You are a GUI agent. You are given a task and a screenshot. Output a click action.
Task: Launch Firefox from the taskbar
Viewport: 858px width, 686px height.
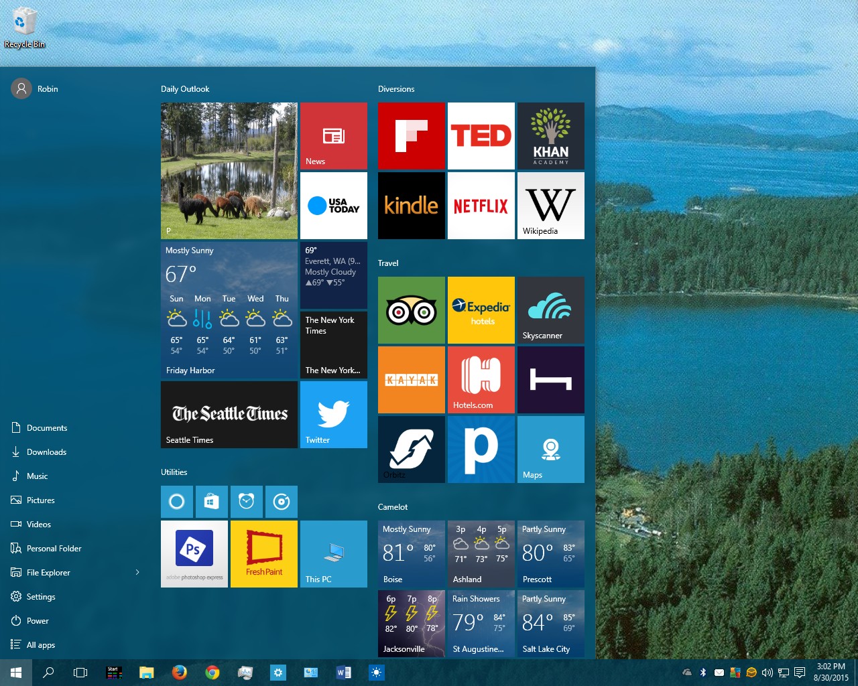click(x=180, y=673)
